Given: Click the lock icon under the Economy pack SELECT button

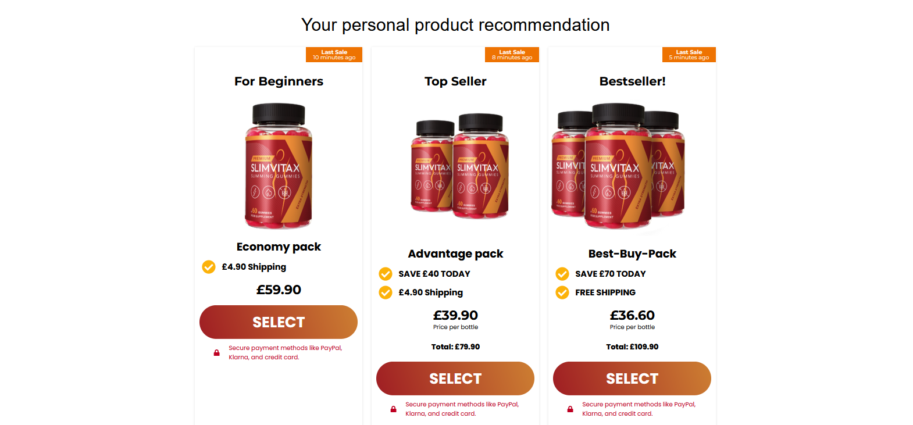Looking at the screenshot, I should coord(216,353).
